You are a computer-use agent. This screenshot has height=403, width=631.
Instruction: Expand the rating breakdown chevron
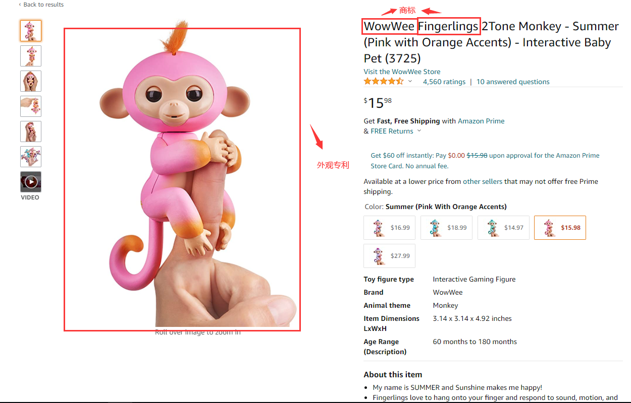[x=410, y=82]
